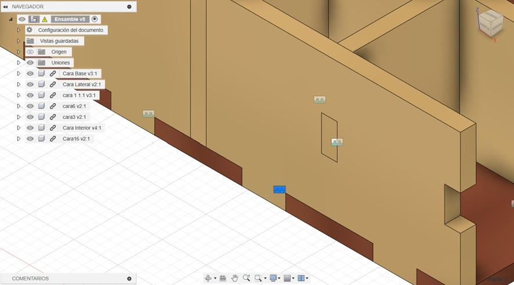This screenshot has width=514, height=285.
Task: Click the component cube icon of cara3 v2:1
Action: click(x=41, y=117)
